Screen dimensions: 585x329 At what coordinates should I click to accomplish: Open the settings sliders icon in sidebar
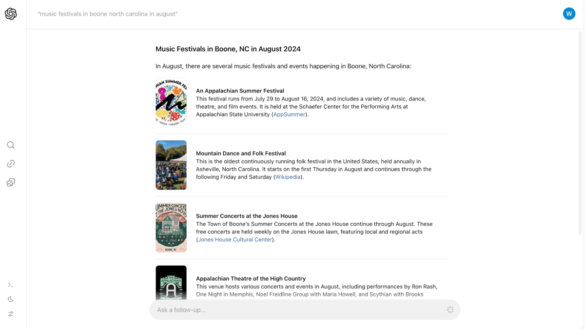point(11,314)
